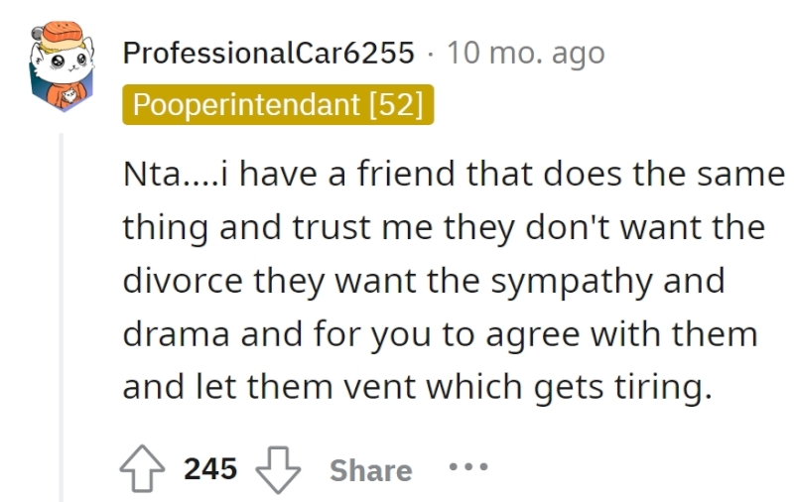Share this comment using the Share button
Image resolution: width=794 pixels, height=502 pixels.
pyautogui.click(x=370, y=470)
